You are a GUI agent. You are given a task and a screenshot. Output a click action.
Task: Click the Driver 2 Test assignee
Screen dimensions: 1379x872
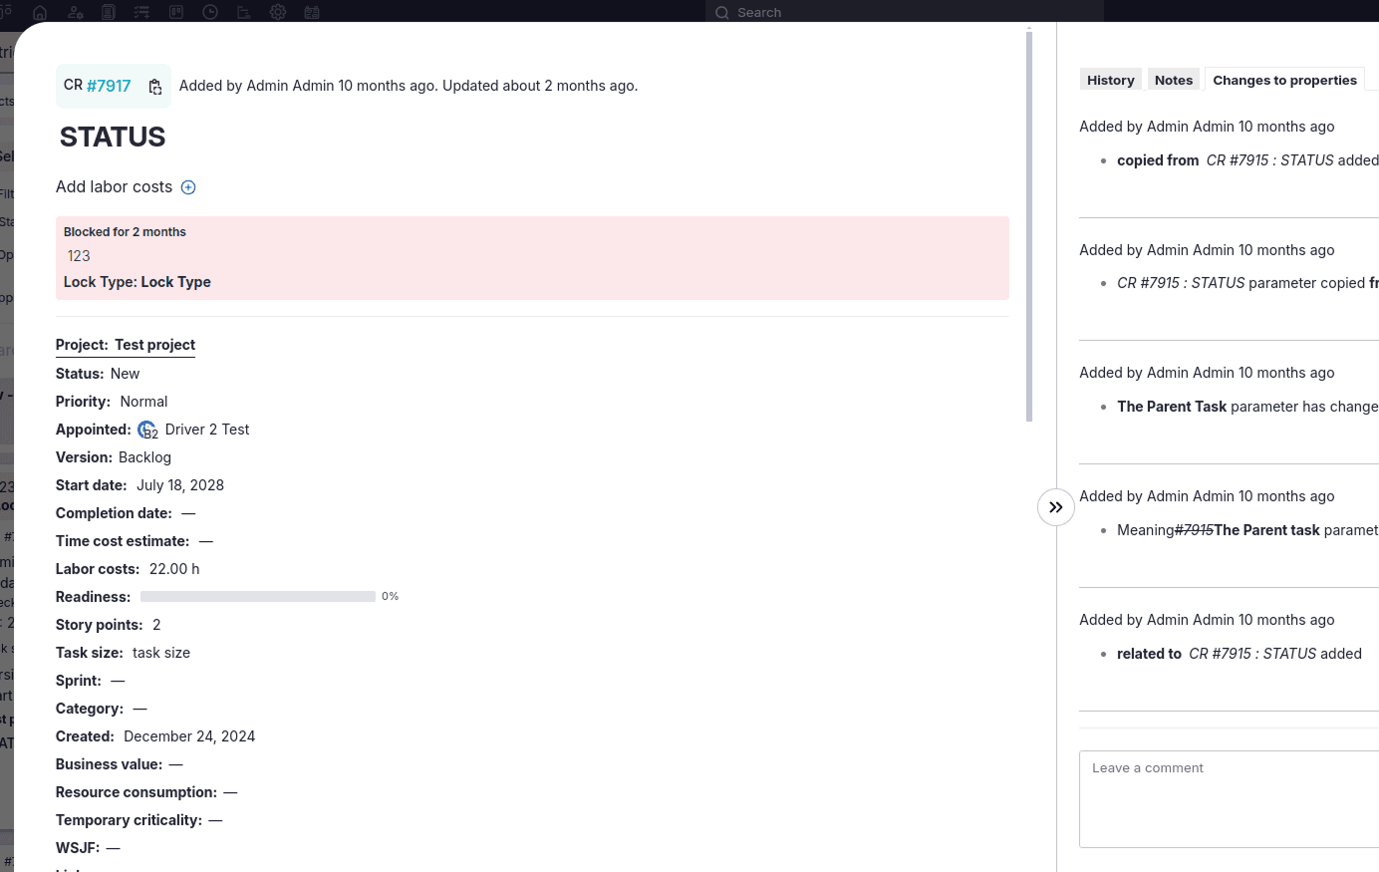click(x=206, y=430)
